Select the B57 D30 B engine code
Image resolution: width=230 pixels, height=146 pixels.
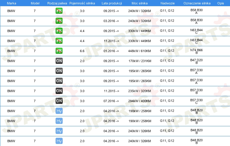point(196,91)
